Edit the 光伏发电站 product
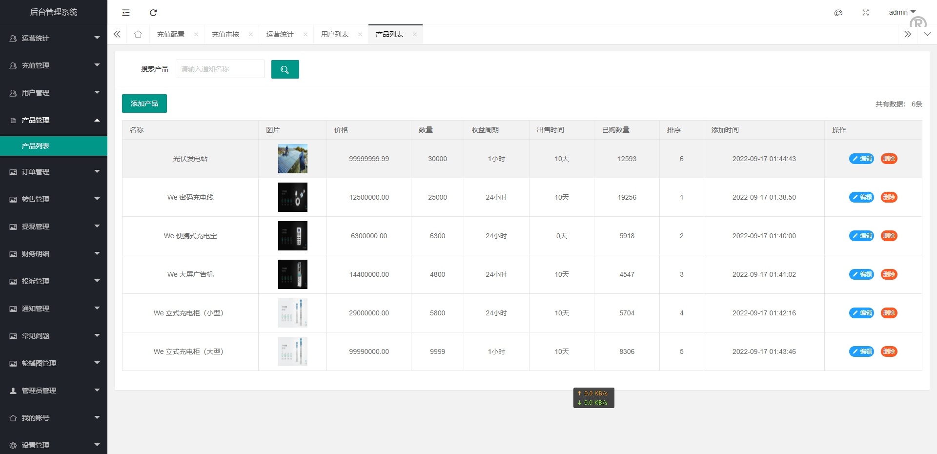 (861, 159)
